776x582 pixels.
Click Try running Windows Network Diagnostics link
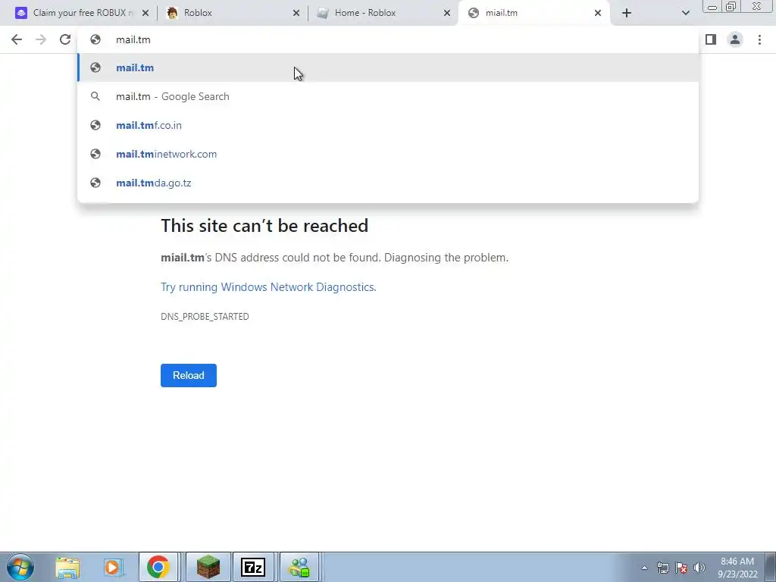coord(268,287)
